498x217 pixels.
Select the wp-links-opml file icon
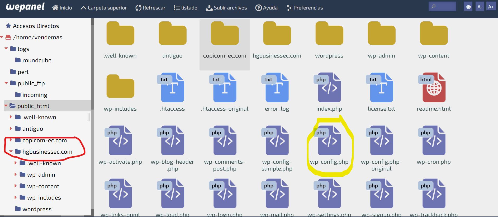tap(118, 194)
